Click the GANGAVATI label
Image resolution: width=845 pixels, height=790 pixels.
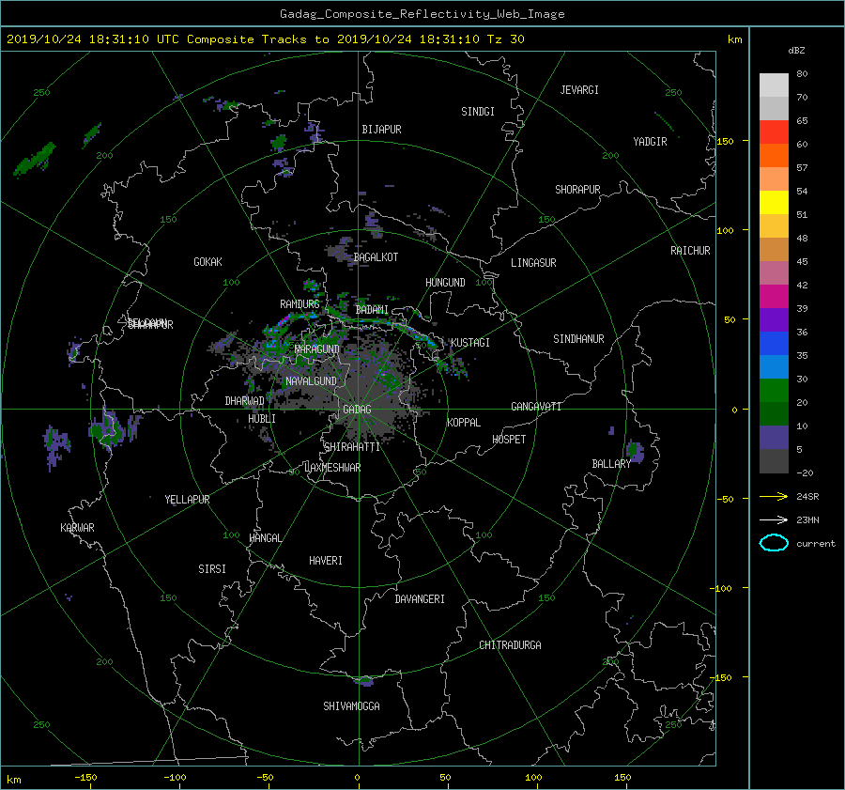(536, 406)
